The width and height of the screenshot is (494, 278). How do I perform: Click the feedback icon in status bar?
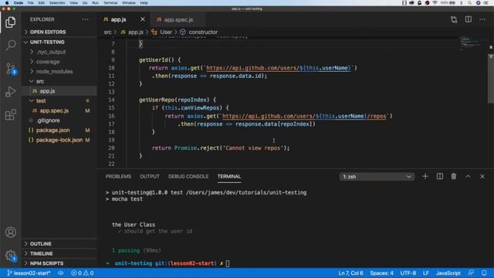coord(472,273)
